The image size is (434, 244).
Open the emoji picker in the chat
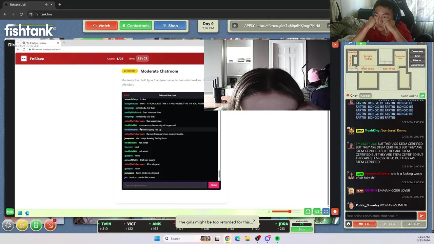349,224
